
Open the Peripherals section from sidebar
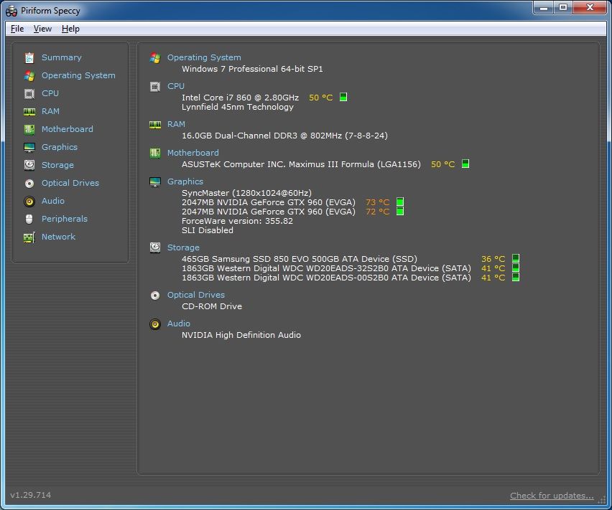[65, 219]
